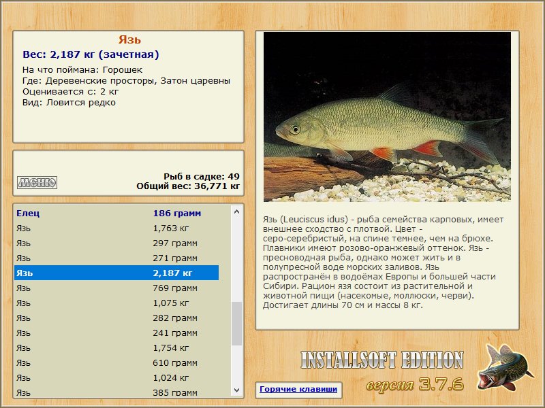Image resolution: width=545 pixels, height=408 pixels.
Task: Select the Язь 271 грамм row
Action: click(116, 258)
